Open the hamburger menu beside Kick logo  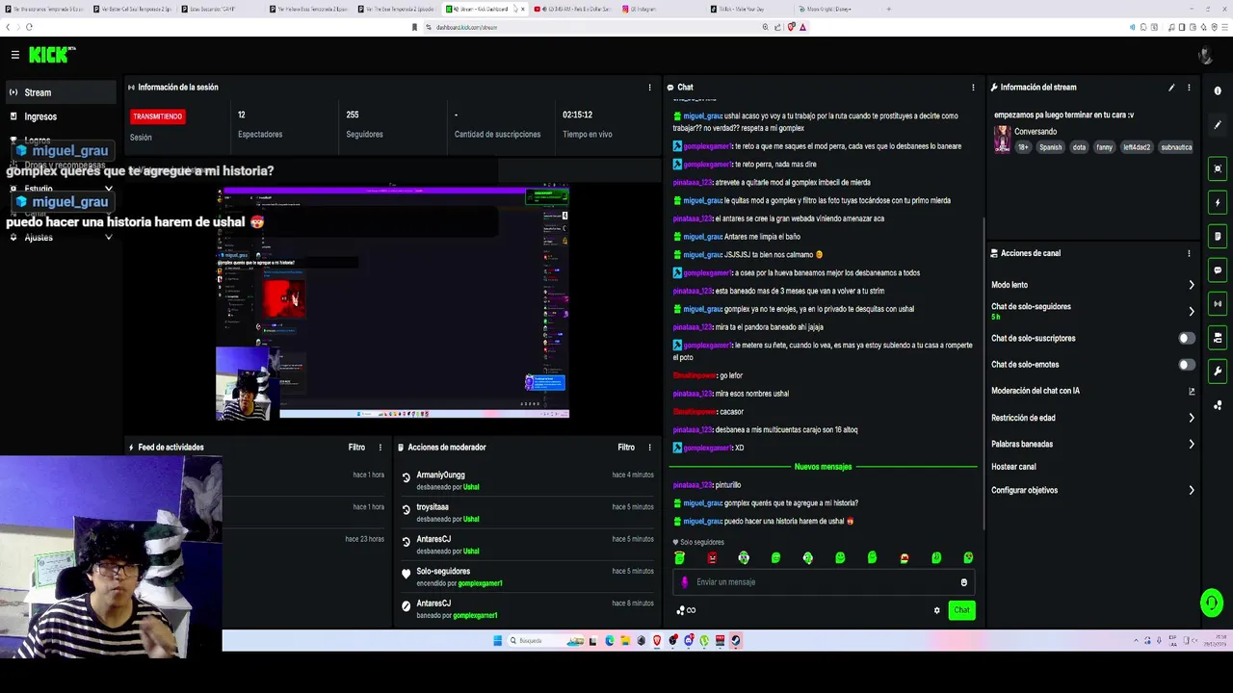(15, 55)
